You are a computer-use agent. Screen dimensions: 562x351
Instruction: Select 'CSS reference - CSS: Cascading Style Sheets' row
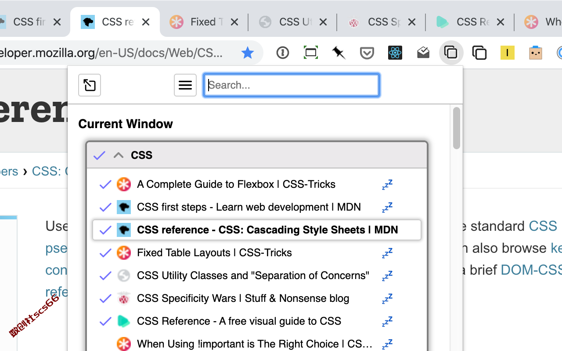tap(257, 230)
